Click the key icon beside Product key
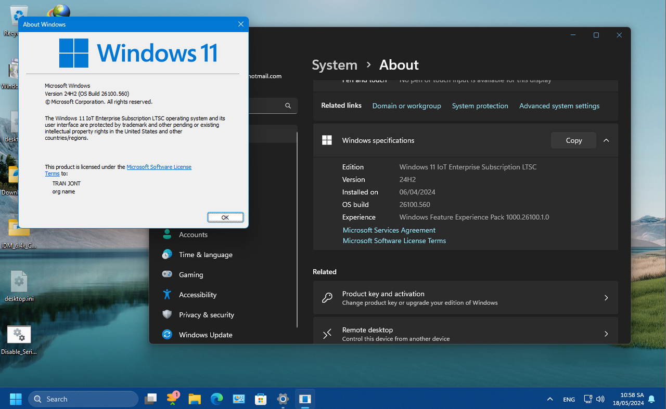666x409 pixels. pos(327,298)
